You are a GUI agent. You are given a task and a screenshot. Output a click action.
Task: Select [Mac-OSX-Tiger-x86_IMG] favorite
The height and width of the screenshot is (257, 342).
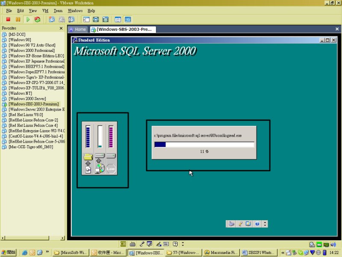click(31, 146)
